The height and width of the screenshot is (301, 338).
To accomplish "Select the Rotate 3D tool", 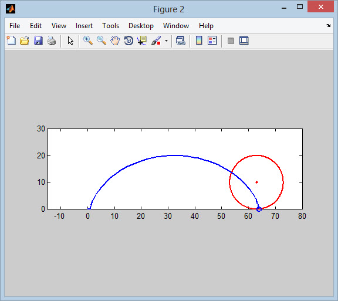I will point(129,40).
